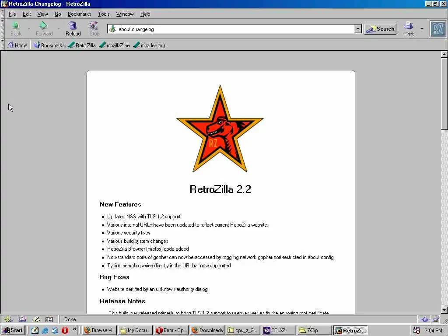
Task: Switch to Error - Op... taskbar window
Action: coord(171,330)
